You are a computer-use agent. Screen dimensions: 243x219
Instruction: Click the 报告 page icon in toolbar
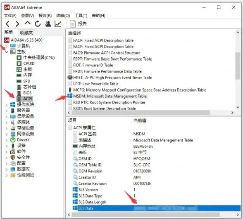coord(73,24)
